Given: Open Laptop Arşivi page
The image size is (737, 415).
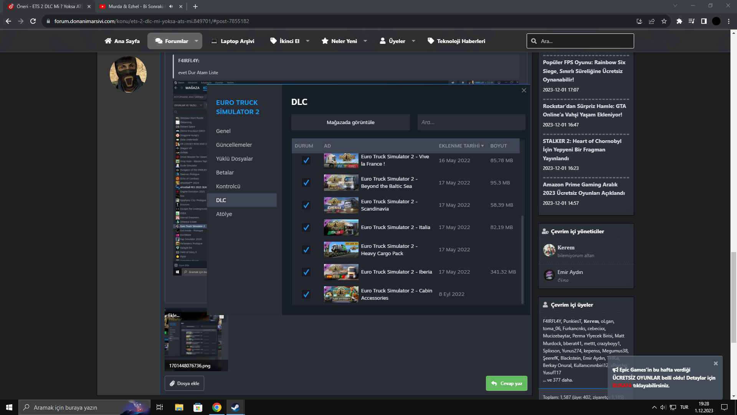Looking at the screenshot, I should coord(233,41).
